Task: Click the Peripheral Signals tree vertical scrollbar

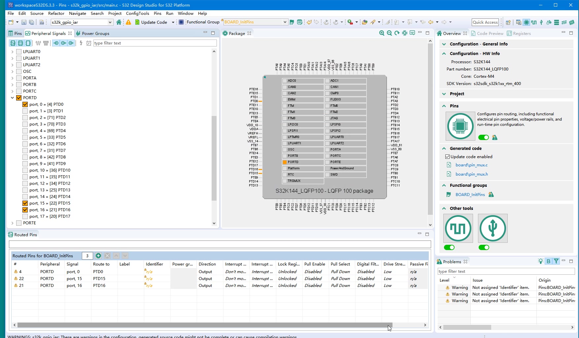Action: 214,158
